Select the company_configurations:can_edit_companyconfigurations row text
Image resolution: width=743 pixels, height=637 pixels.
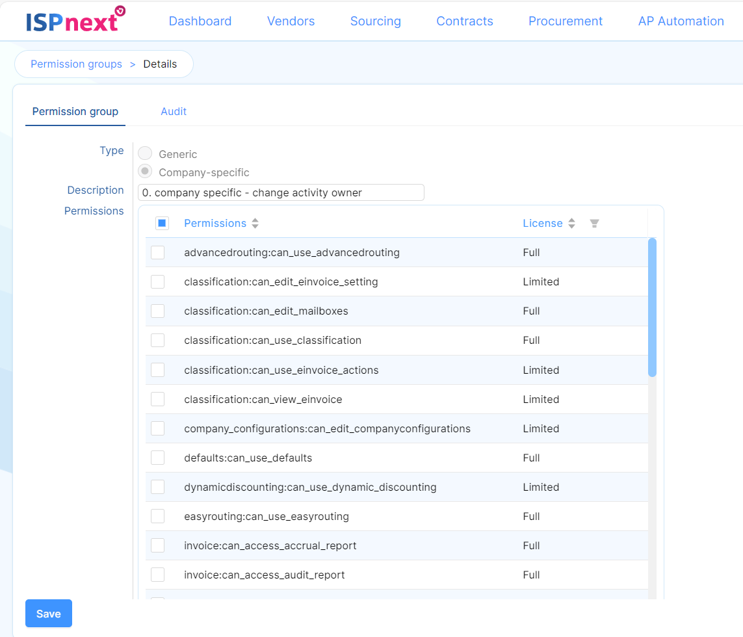pos(328,429)
